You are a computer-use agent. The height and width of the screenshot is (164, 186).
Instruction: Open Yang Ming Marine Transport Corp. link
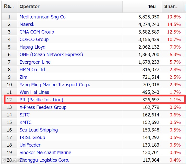pos(55,85)
